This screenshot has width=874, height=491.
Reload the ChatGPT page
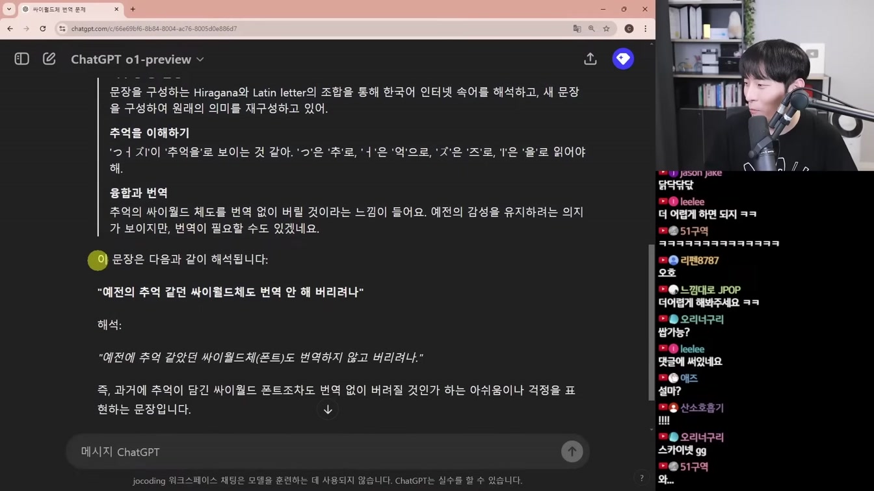tap(43, 29)
